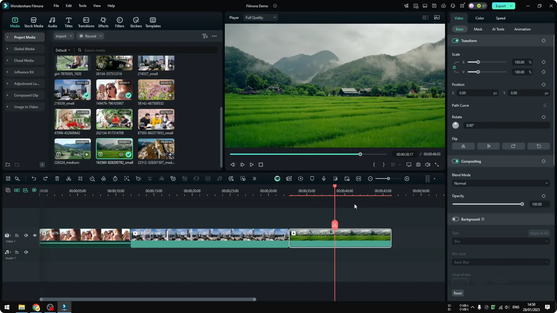
Task: Select the 226324_medium media thumbnail
Action: (72, 149)
